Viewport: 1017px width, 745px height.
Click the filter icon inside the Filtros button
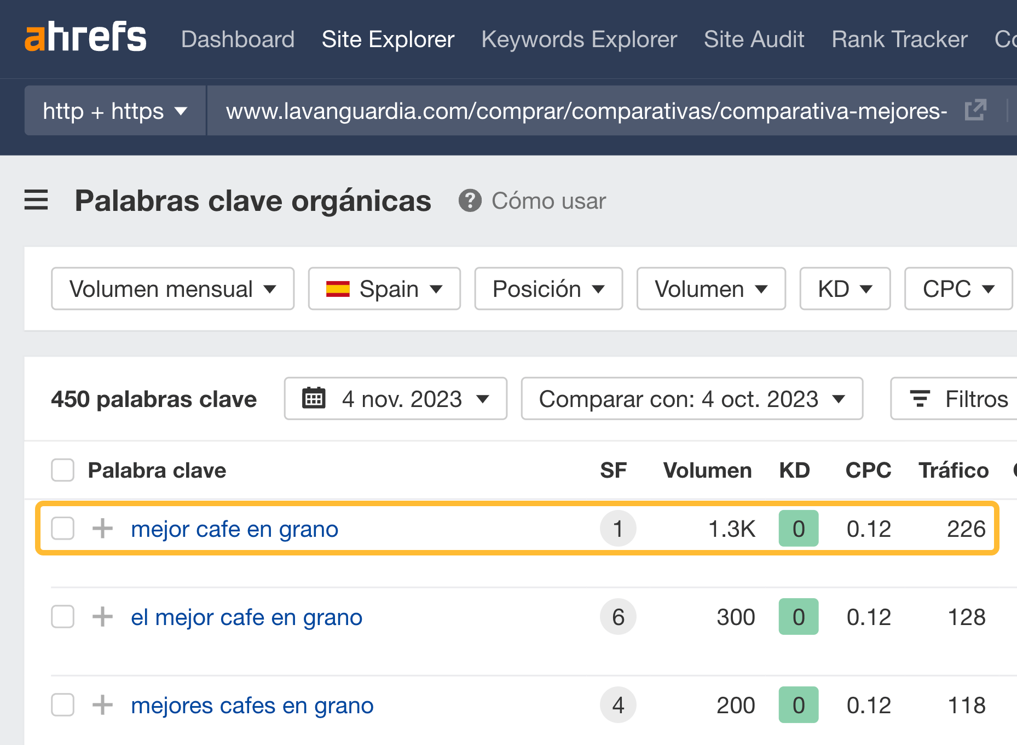click(x=921, y=399)
